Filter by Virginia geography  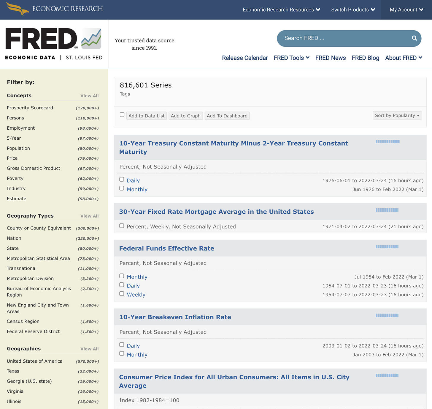15,391
